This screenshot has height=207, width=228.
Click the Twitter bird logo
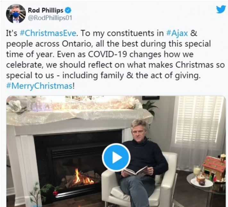point(221,10)
